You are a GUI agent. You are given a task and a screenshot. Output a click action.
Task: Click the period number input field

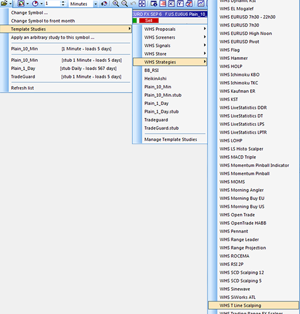click(x=53, y=3)
